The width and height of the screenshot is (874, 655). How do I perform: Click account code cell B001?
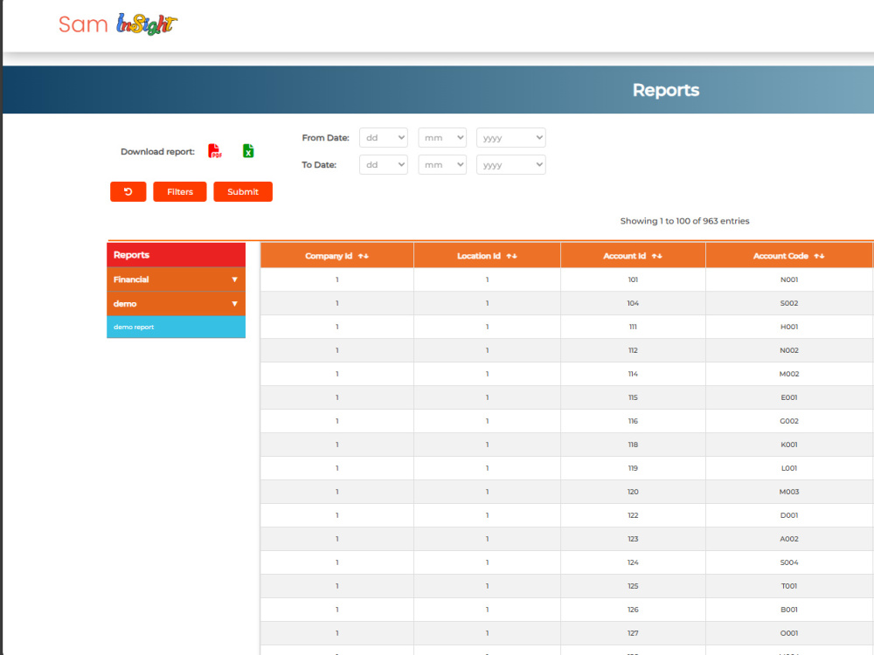[789, 610]
